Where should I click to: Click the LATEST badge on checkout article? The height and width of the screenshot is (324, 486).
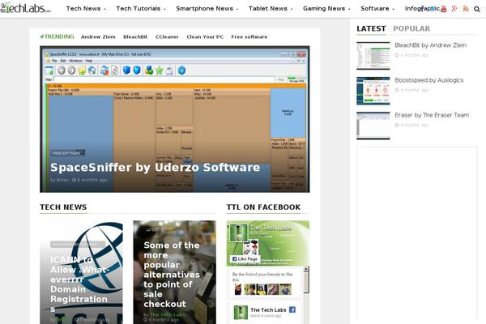pos(152,230)
